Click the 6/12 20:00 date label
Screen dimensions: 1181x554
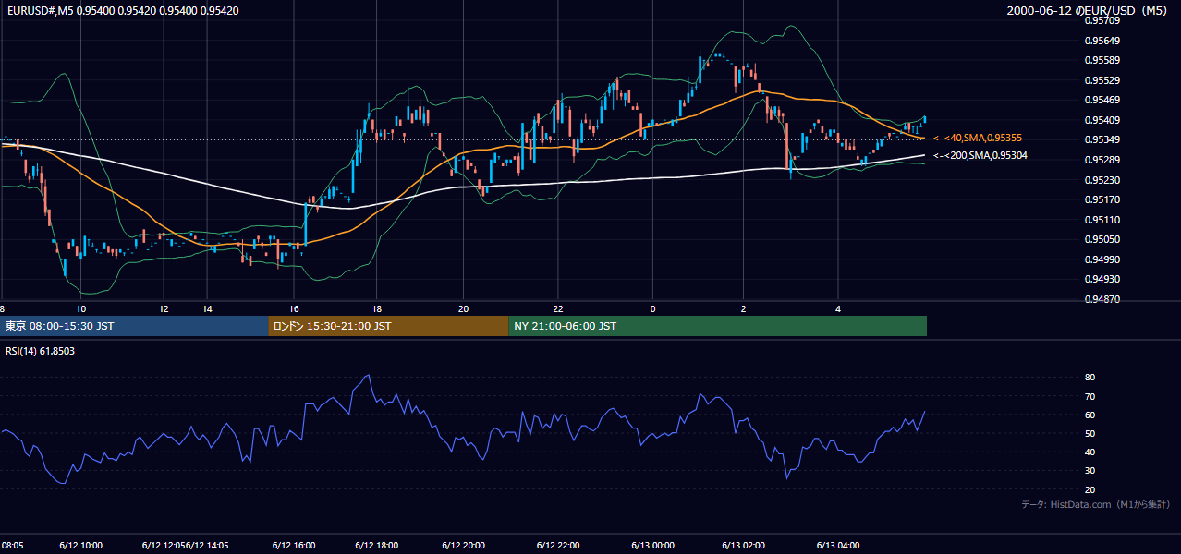[464, 545]
